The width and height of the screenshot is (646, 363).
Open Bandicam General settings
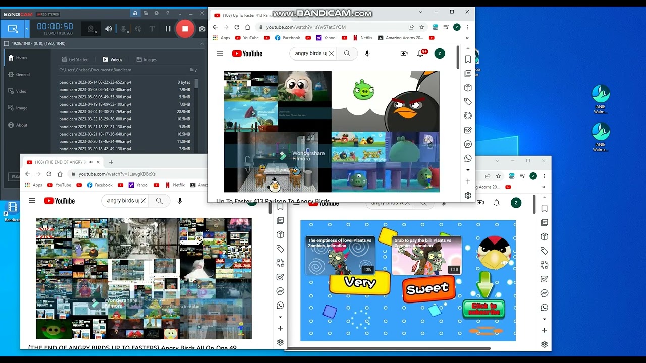pos(23,74)
